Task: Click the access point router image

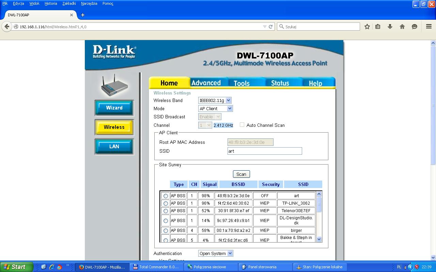Action: point(114,85)
